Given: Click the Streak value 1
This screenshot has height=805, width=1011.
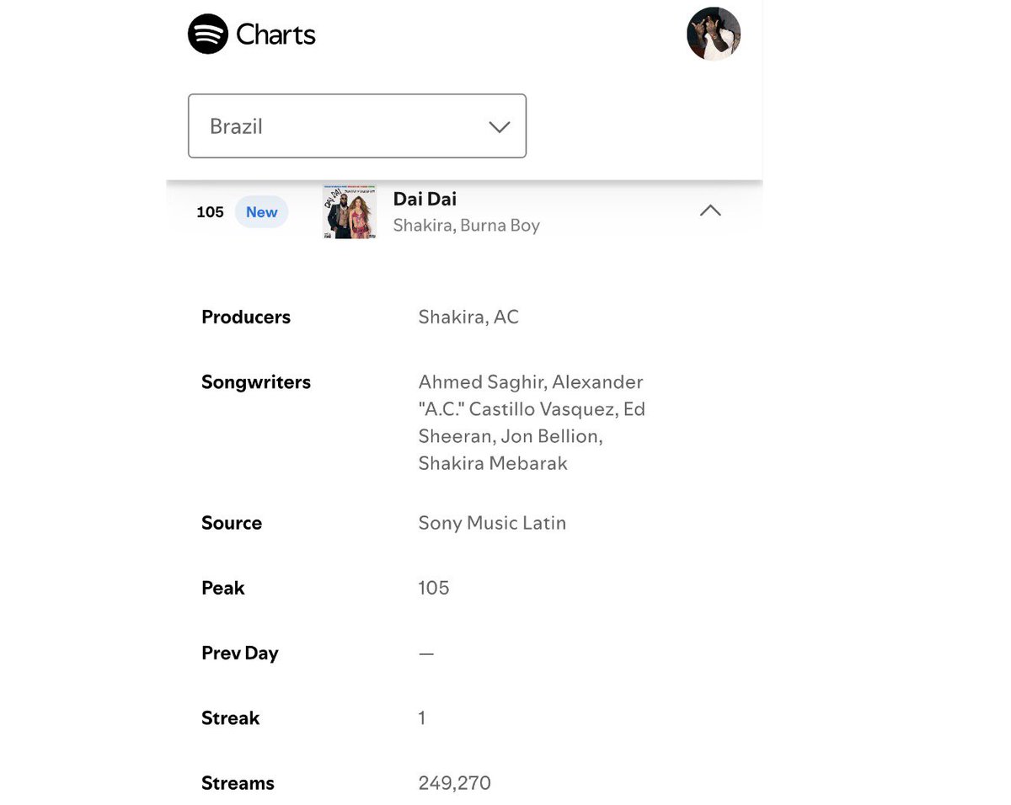Looking at the screenshot, I should [422, 718].
